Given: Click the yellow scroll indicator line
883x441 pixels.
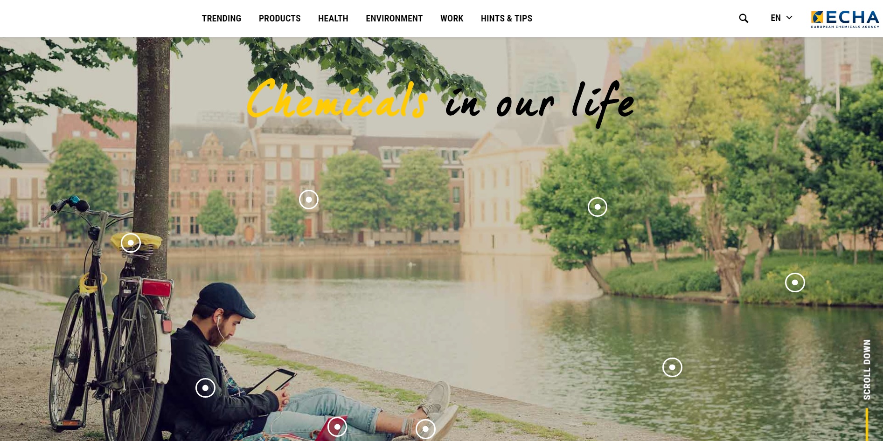Looking at the screenshot, I should pos(867,425).
